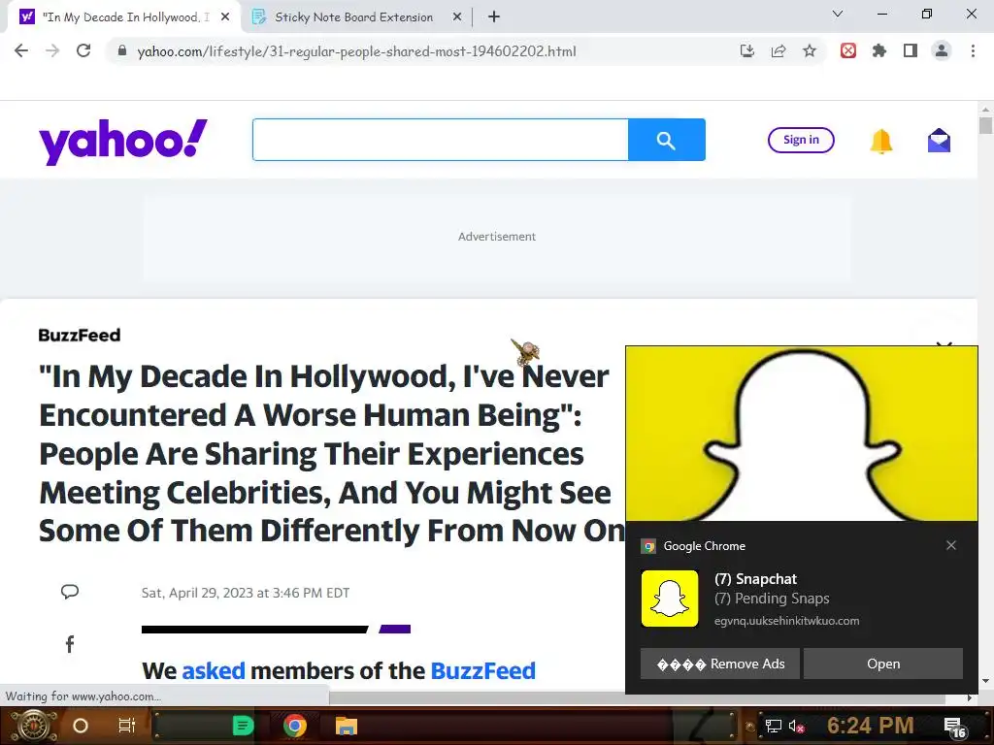Click the 6:24 PM taskbar clock
994x745 pixels.
pos(871,726)
